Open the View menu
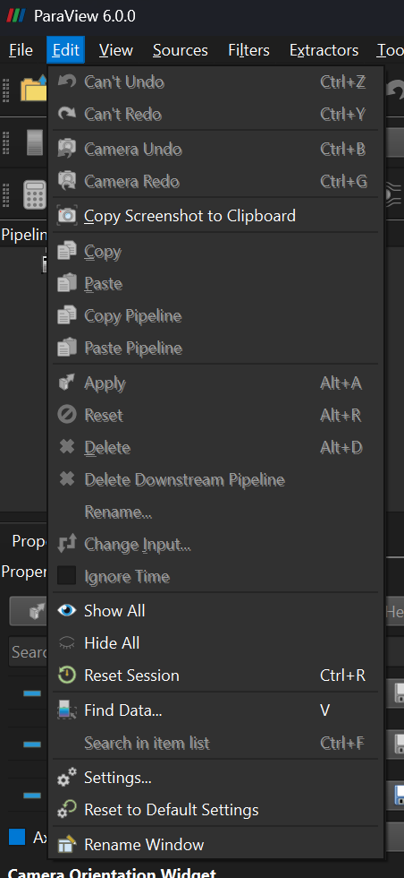Viewport: 404px width, 878px height. [115, 50]
